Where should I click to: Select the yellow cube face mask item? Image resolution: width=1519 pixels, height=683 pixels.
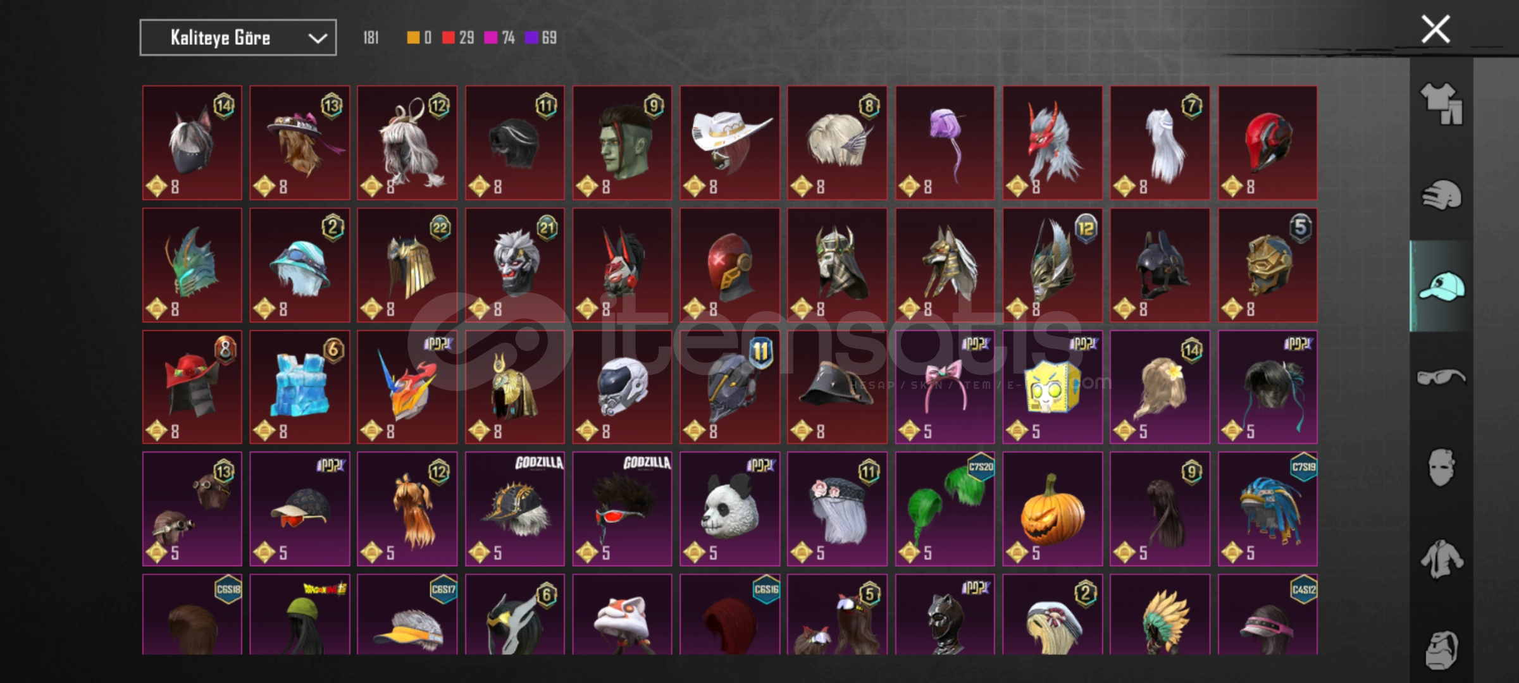(x=1052, y=387)
